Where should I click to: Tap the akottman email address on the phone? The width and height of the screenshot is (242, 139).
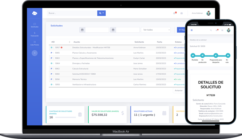click(x=213, y=114)
